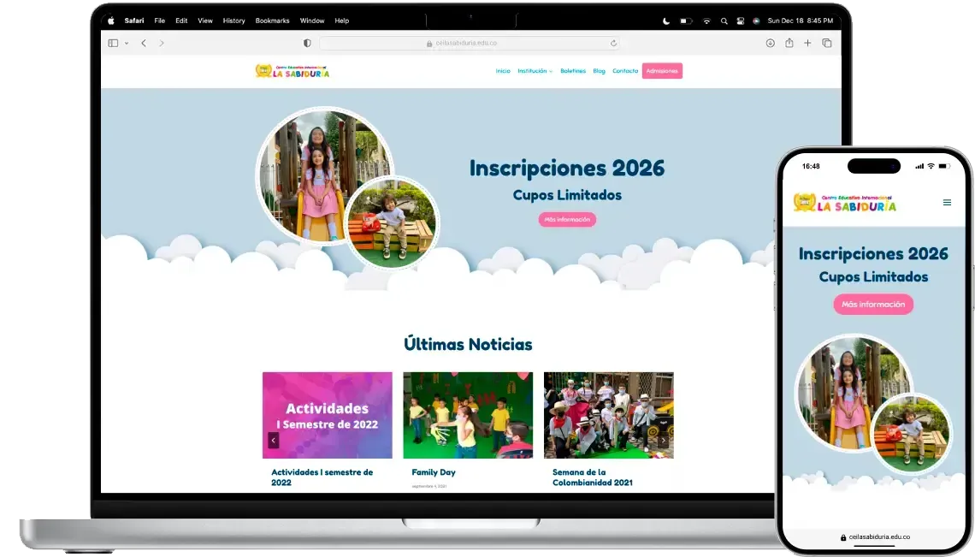This screenshot has height=557, width=975.
Task: Open the Blog page
Action: pyautogui.click(x=599, y=71)
